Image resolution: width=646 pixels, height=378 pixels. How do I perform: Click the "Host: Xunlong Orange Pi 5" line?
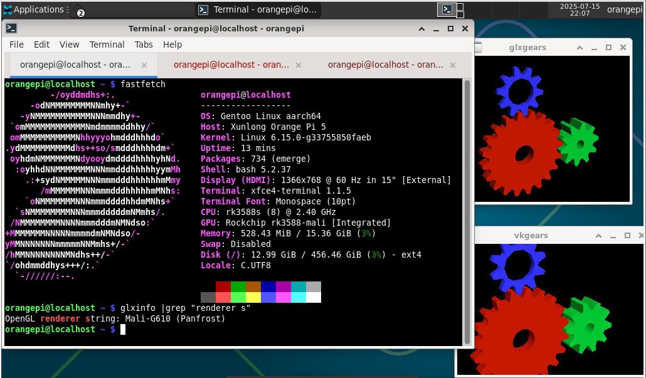[263, 127]
